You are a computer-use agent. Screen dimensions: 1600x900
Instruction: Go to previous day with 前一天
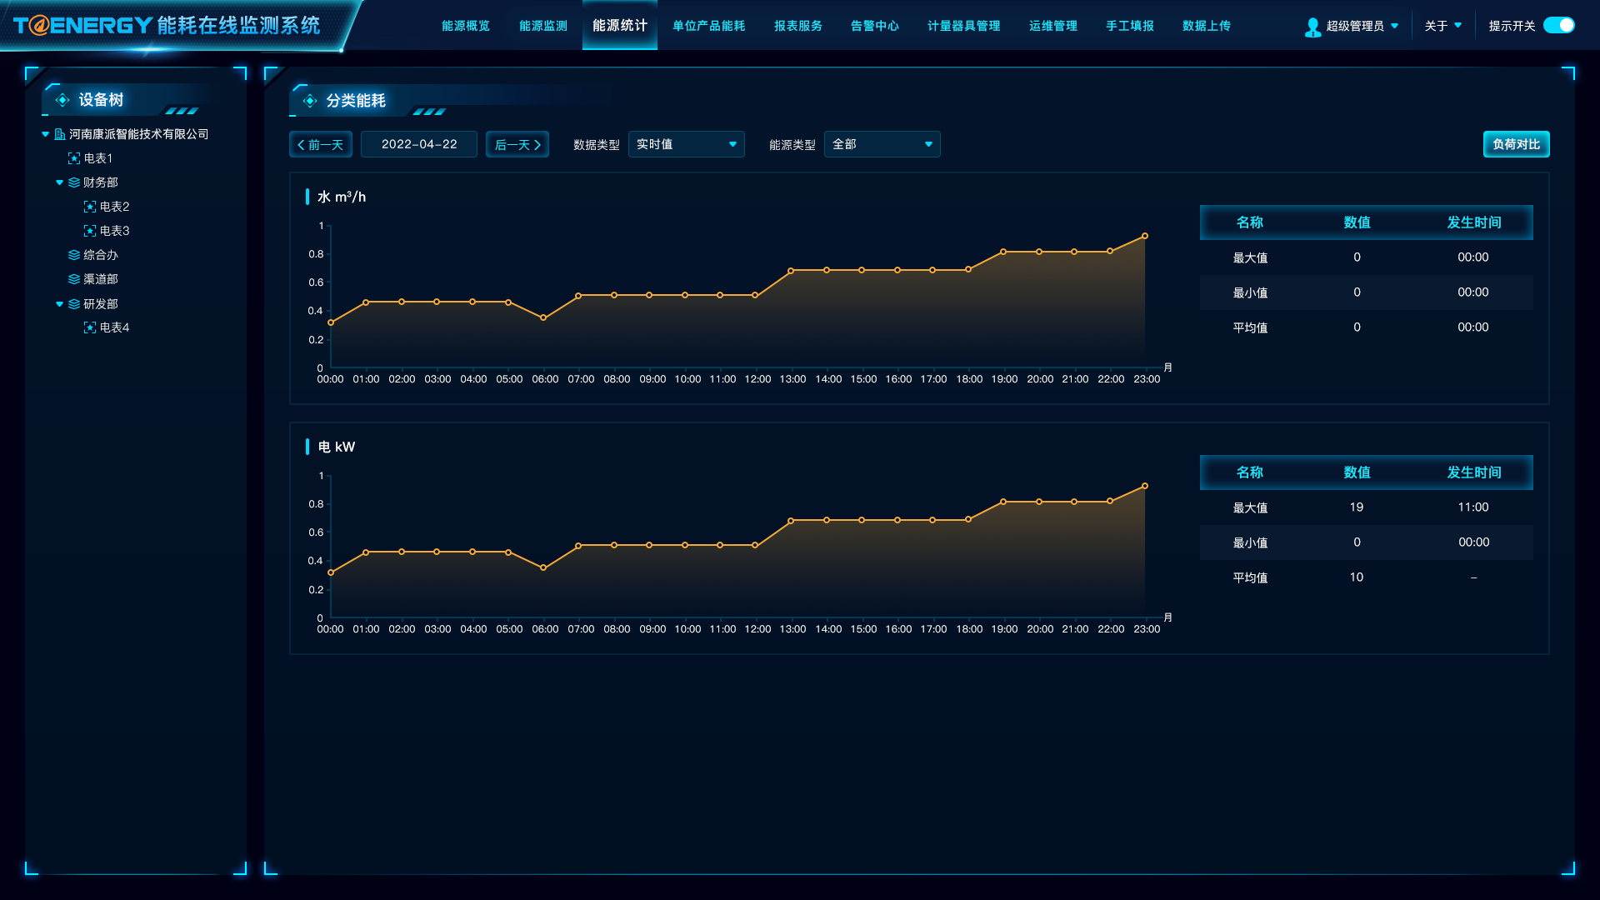(x=321, y=144)
